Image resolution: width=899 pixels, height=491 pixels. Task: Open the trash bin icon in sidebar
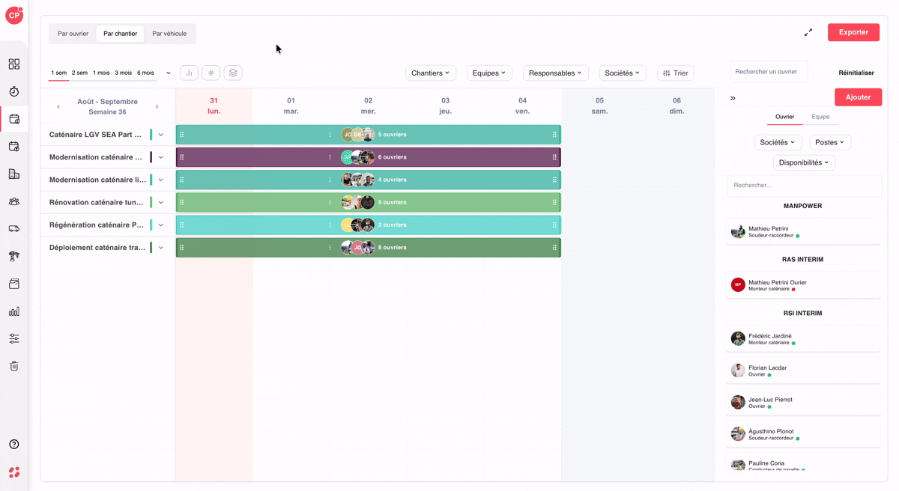[x=14, y=366]
